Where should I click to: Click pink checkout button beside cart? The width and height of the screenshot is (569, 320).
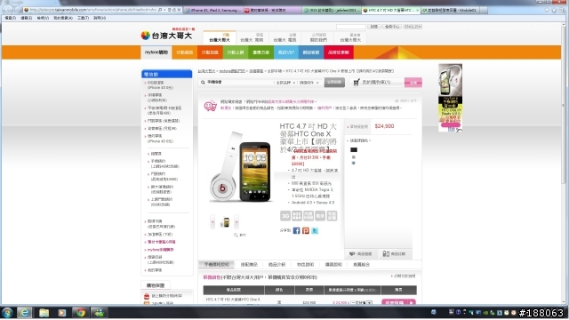tap(413, 83)
